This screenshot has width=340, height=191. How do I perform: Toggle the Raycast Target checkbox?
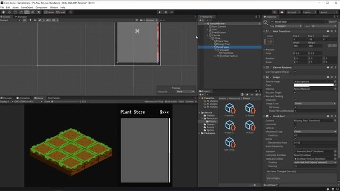295,92
